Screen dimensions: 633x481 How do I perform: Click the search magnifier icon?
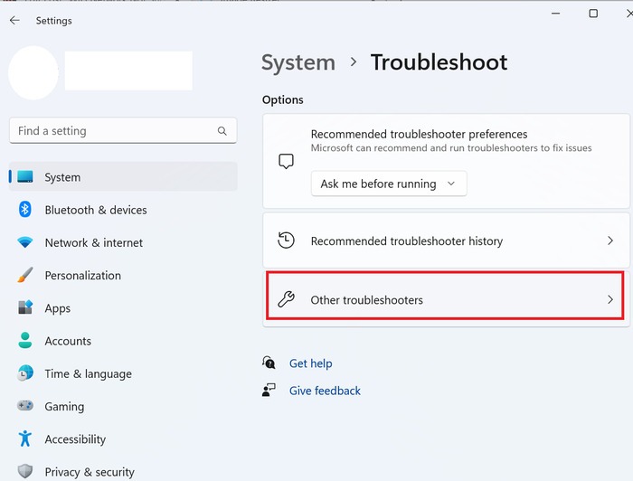click(222, 131)
